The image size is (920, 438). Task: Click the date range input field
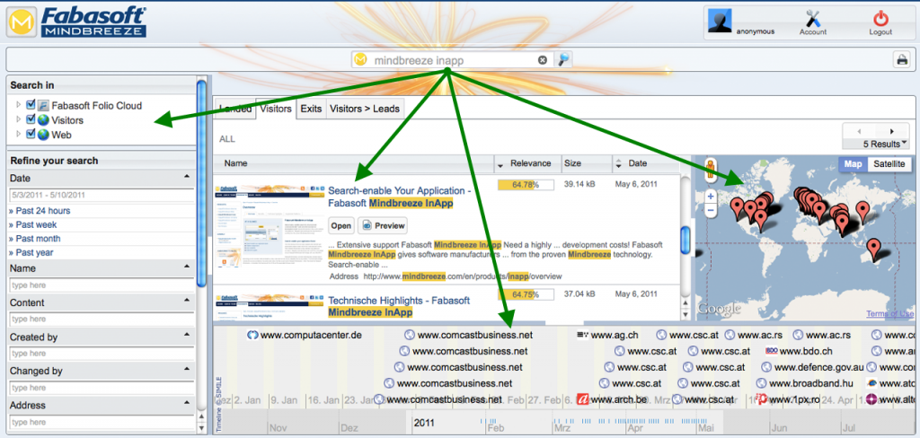click(x=102, y=196)
